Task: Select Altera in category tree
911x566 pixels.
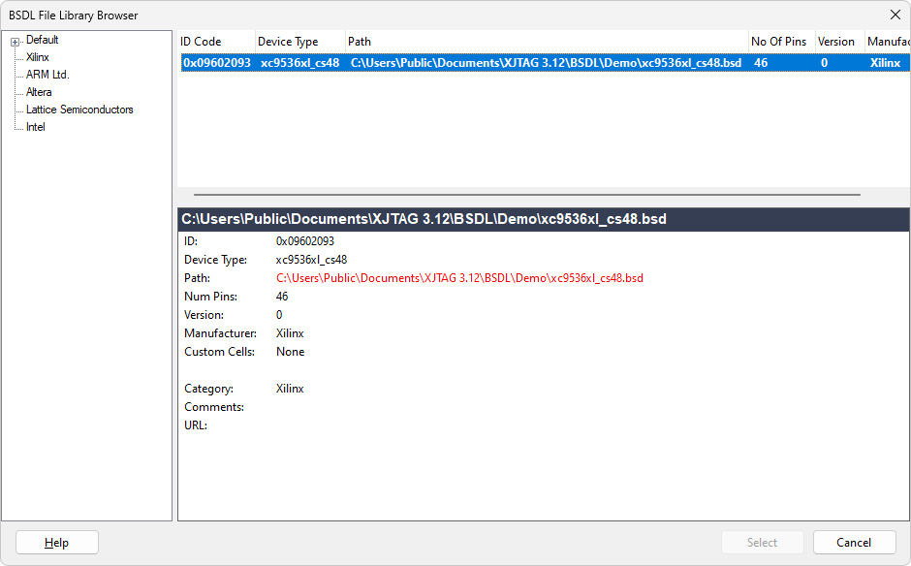Action: (x=39, y=92)
